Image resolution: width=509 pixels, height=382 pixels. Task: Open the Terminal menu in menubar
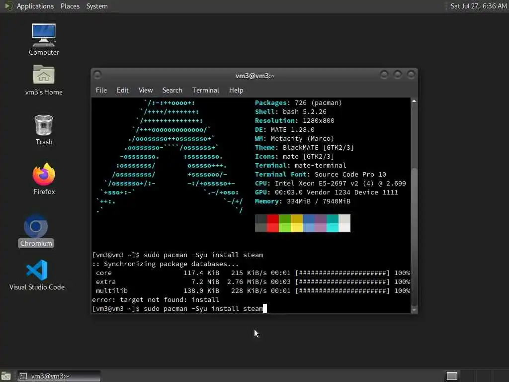(x=205, y=91)
